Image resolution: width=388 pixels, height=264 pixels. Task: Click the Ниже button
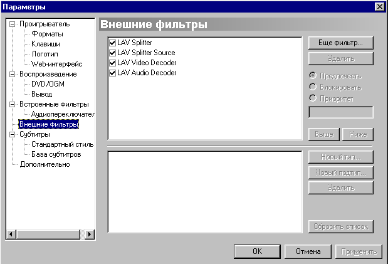coord(358,134)
